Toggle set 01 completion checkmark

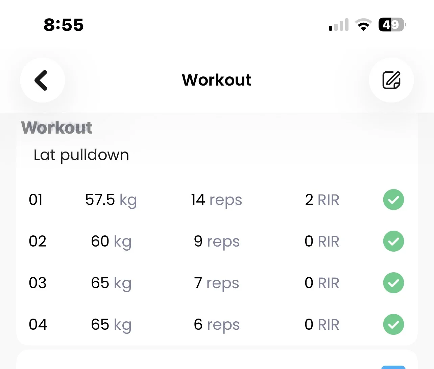point(393,200)
